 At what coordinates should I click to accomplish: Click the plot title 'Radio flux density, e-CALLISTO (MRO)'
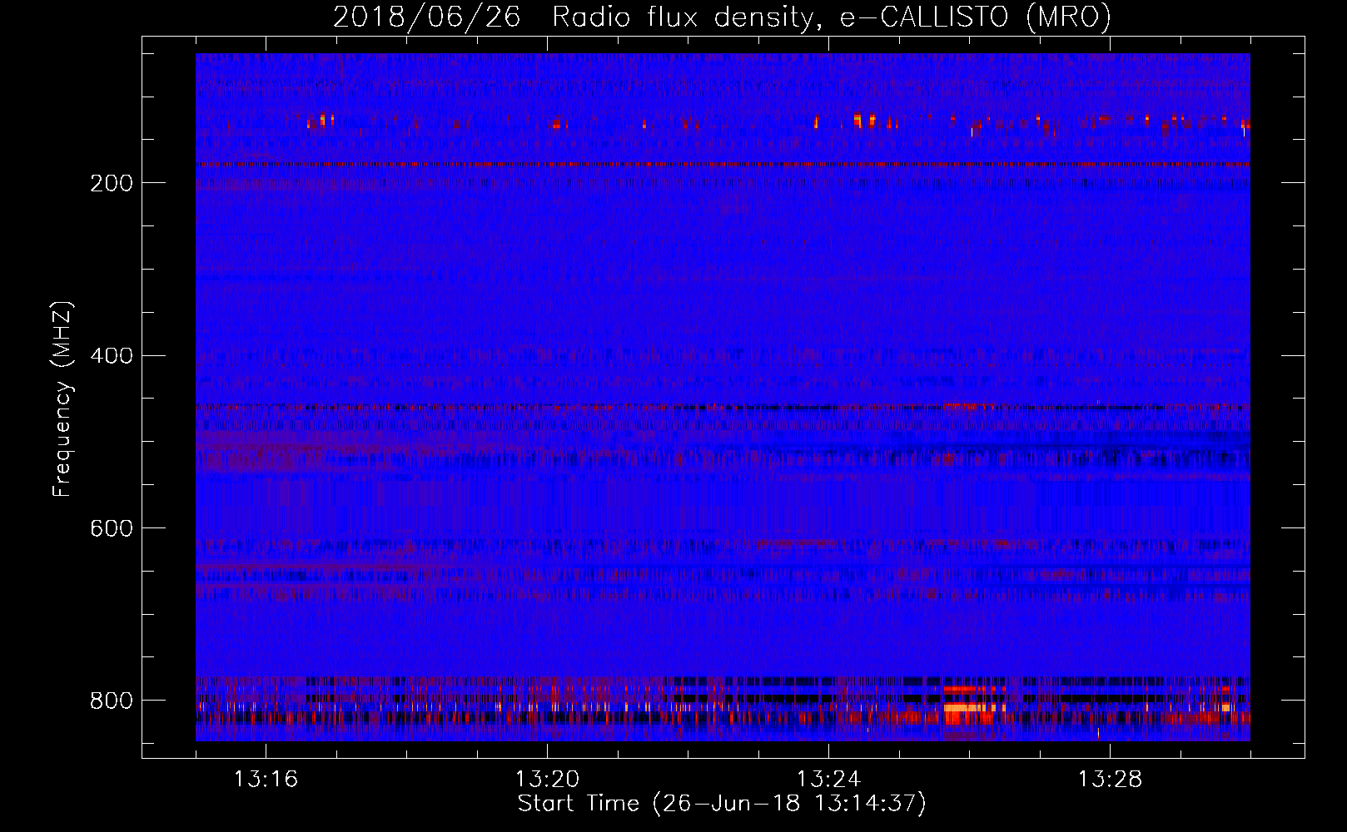tap(832, 17)
